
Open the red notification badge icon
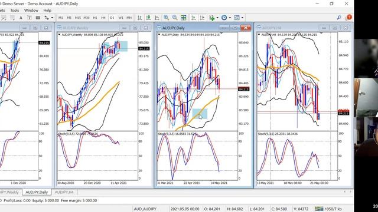[348, 17]
